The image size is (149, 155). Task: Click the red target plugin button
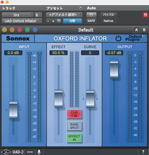(145, 15)
